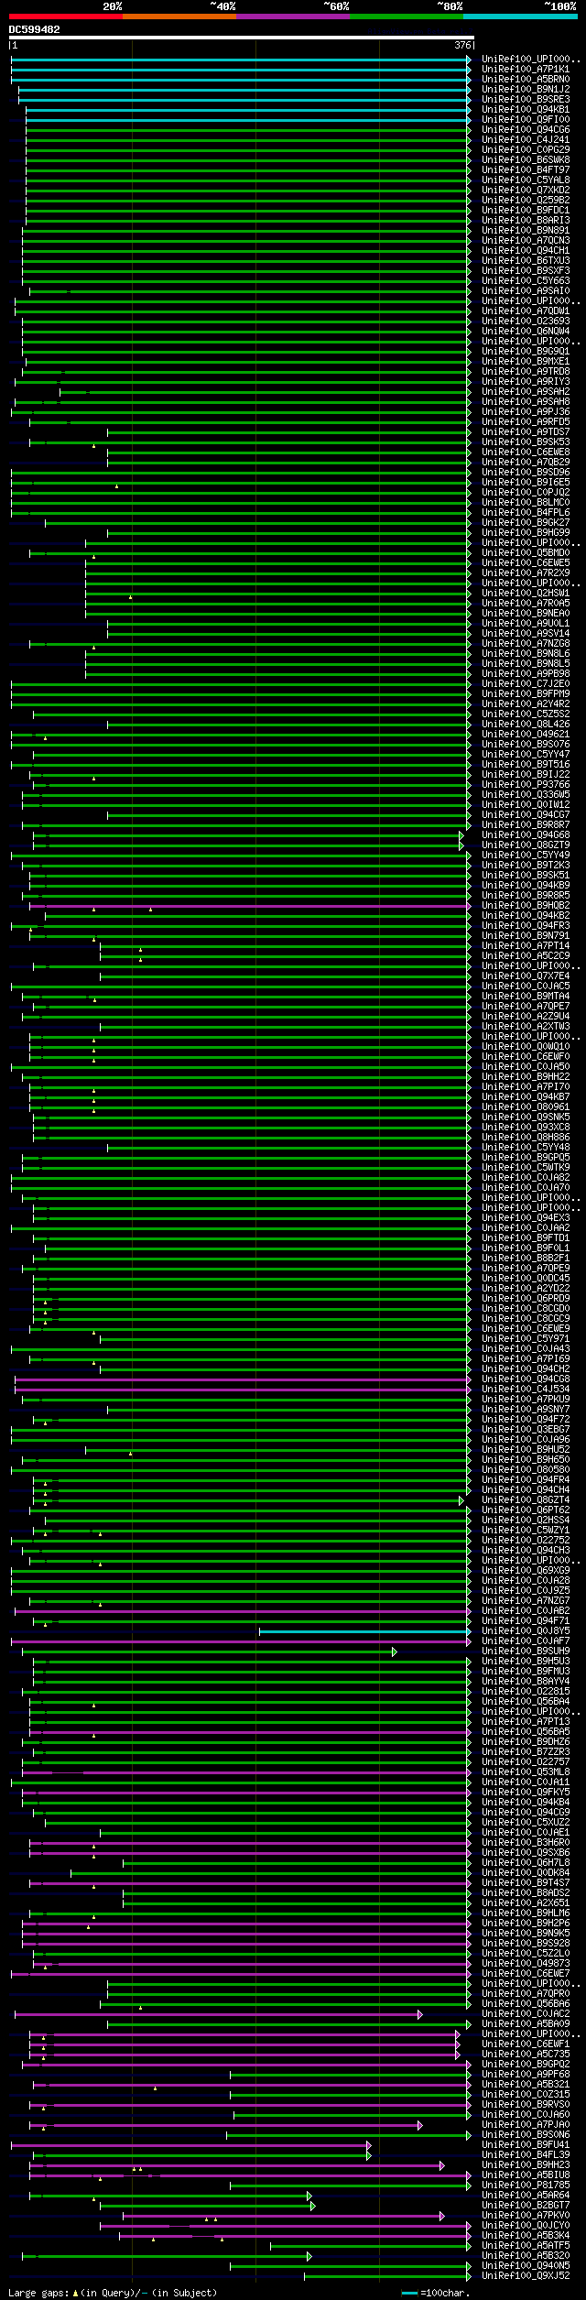Click the query end position 376
586x2300 pixels.
point(462,45)
